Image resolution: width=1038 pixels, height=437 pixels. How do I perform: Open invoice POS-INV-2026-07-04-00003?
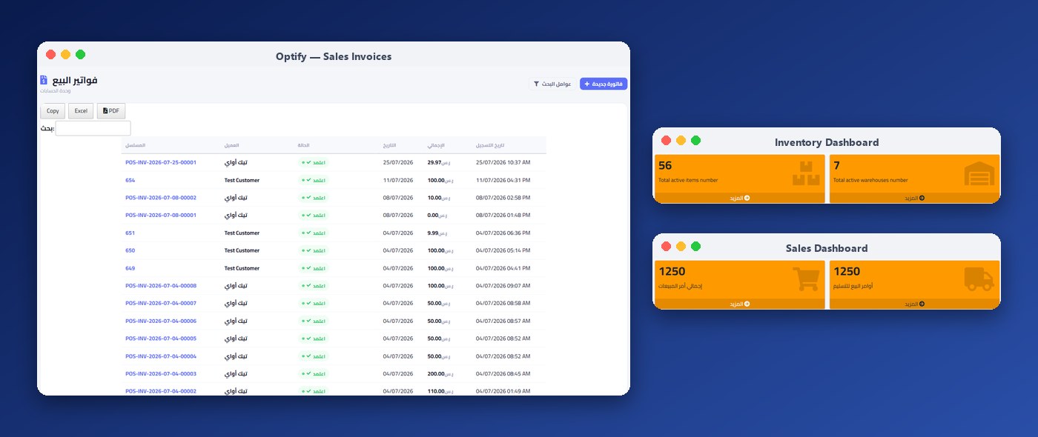click(x=161, y=373)
